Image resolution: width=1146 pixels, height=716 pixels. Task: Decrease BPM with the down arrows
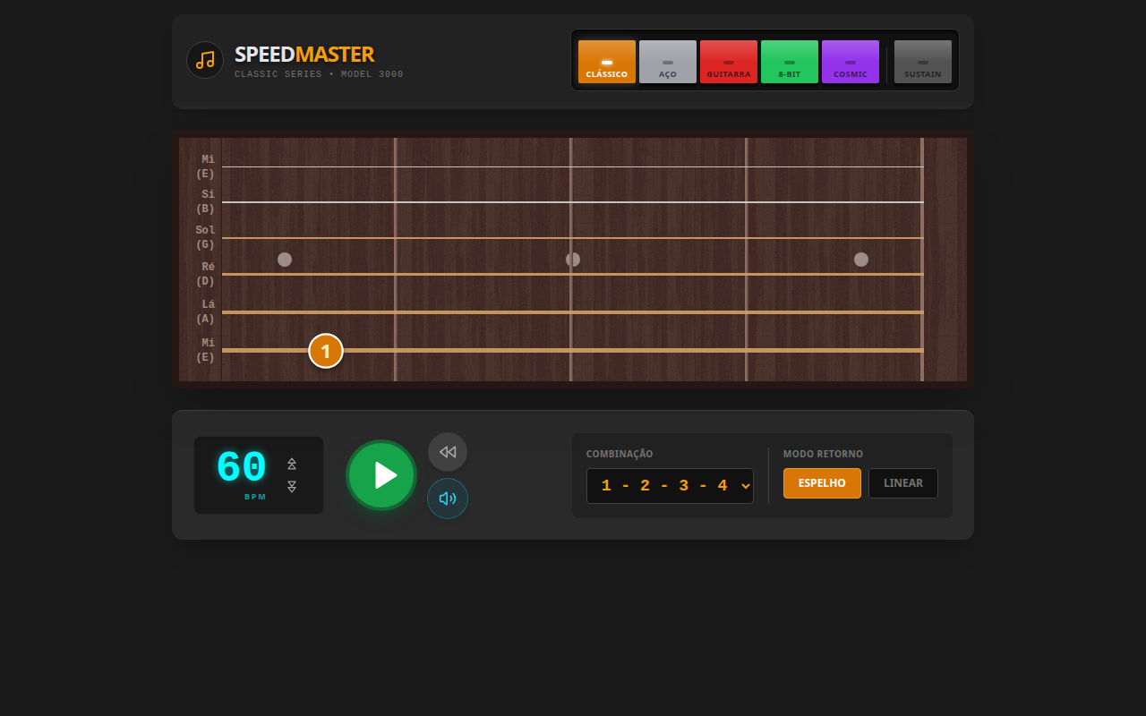tap(292, 487)
